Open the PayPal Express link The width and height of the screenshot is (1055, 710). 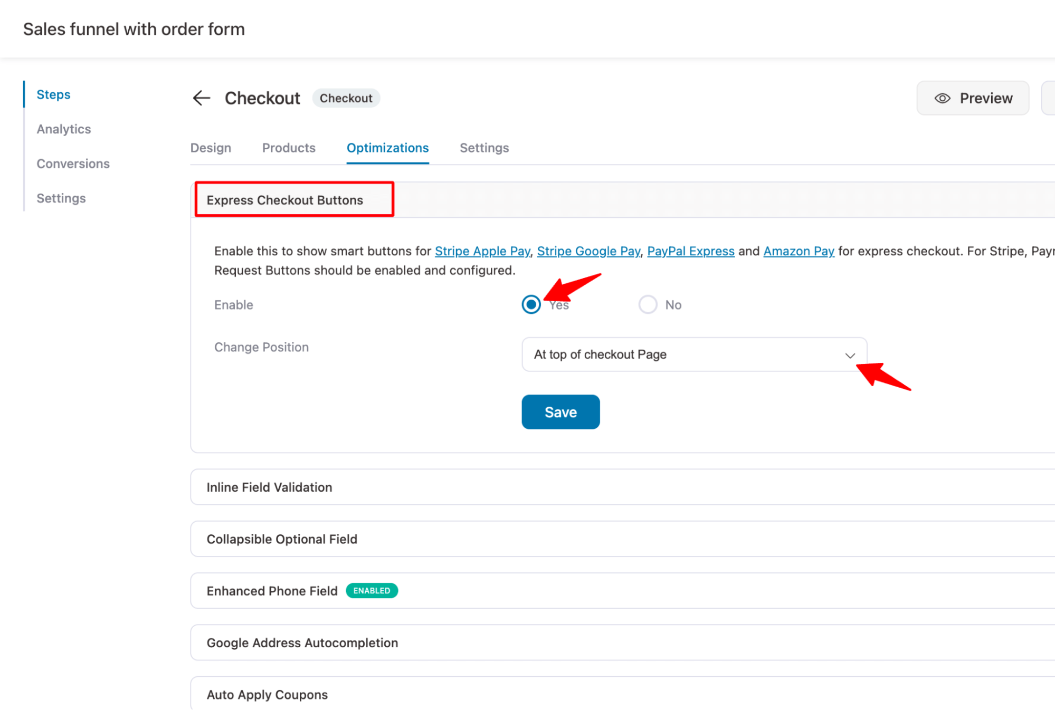(x=691, y=251)
